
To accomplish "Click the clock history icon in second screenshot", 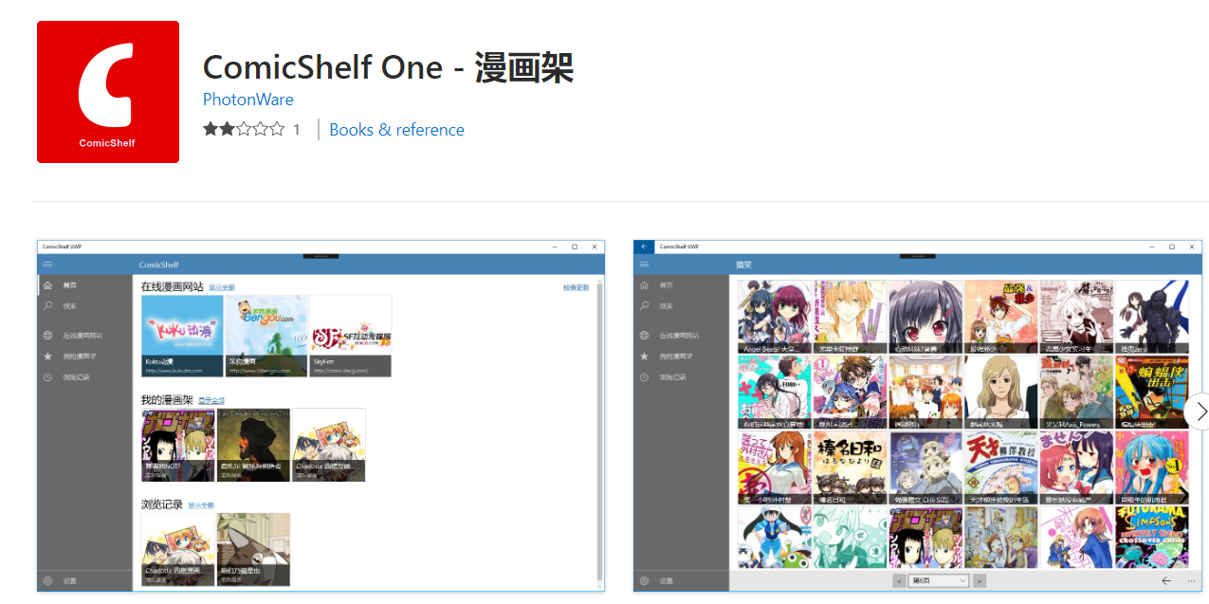I will [644, 377].
